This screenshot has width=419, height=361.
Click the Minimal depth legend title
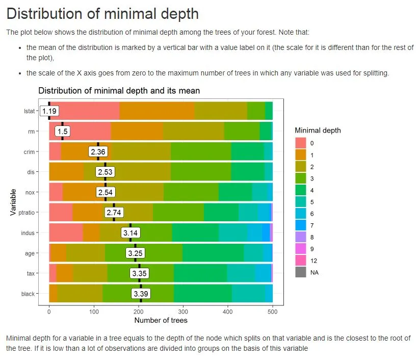318,131
